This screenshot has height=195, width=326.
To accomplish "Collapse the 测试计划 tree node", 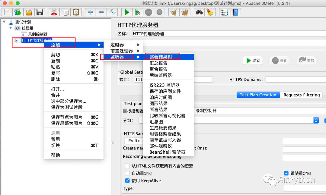I will (4, 22).
